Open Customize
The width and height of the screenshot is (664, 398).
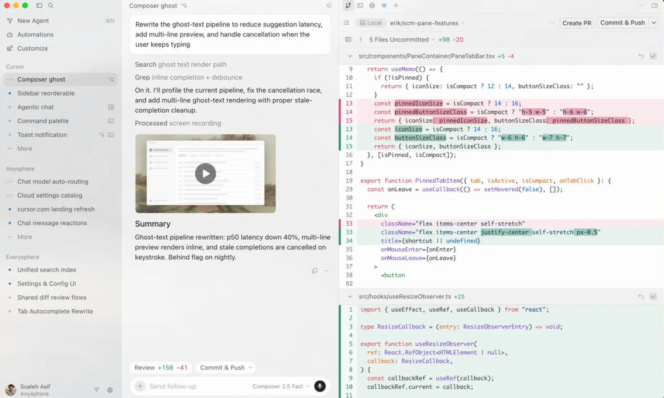[60, 48]
